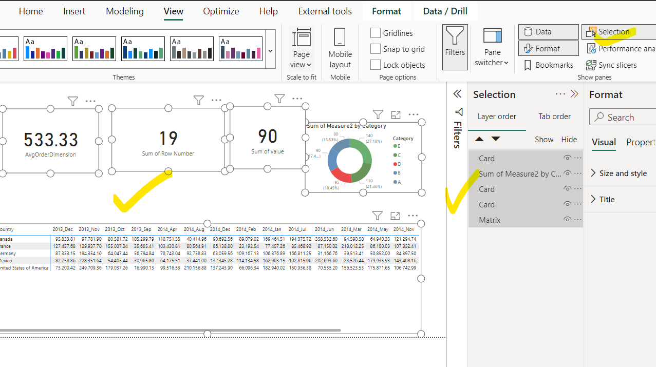
Task: Toggle visibility of Sum of Measure2 layer
Action: click(567, 173)
